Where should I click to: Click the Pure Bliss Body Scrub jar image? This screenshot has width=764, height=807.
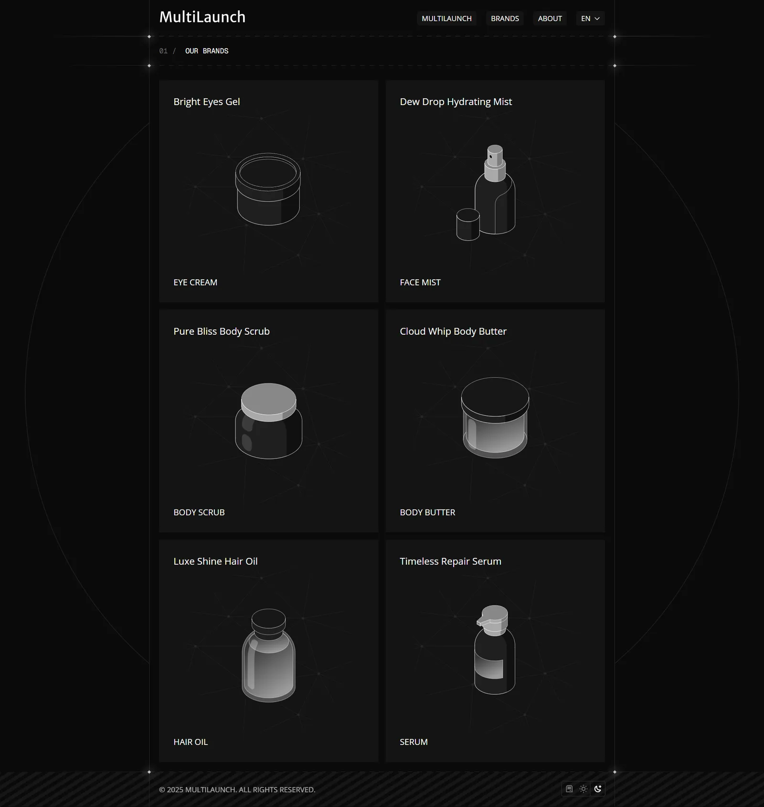268,421
